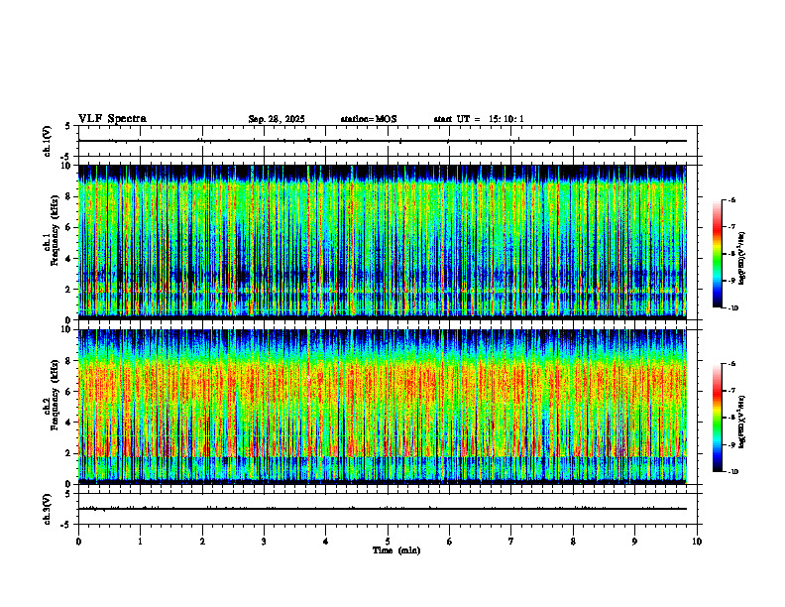Click the log(PSD) label beside ch.1 color bar
The width and height of the screenshot is (785, 607).
point(742,258)
